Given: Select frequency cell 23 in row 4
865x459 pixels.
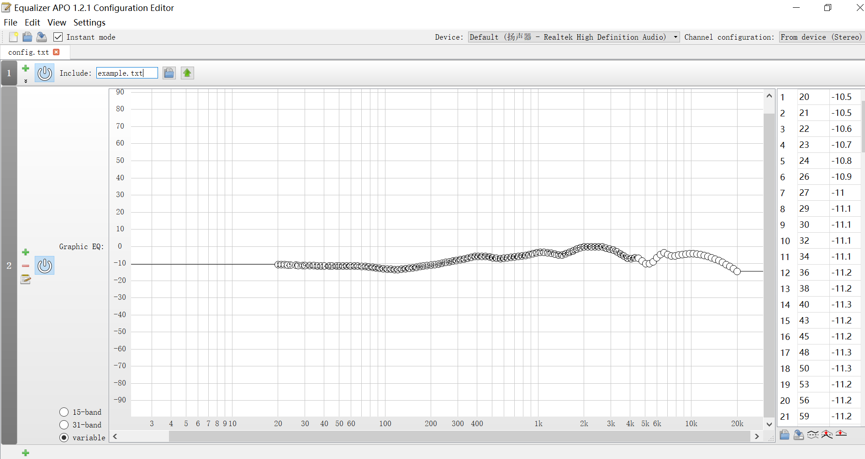Looking at the screenshot, I should (x=813, y=145).
